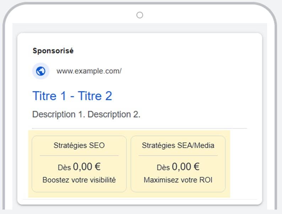The width and height of the screenshot is (282, 214).
Task: Select the Sponsorisé label
Action: (x=53, y=51)
